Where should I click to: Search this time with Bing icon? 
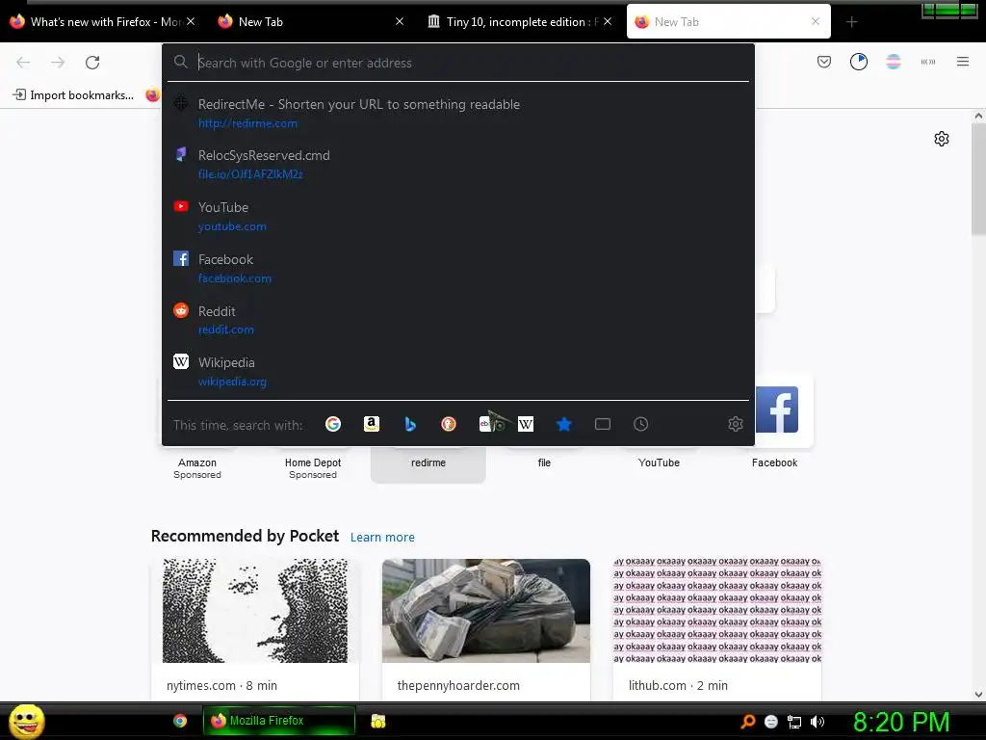click(410, 424)
